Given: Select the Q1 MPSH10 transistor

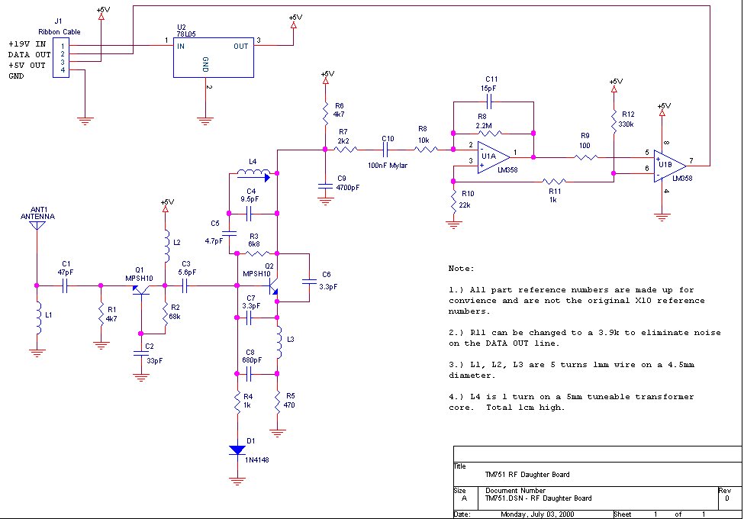Looking at the screenshot, I should click(143, 290).
